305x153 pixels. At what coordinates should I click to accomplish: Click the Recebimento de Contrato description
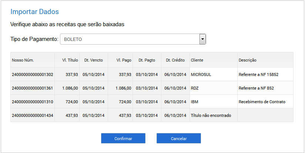(x=262, y=102)
